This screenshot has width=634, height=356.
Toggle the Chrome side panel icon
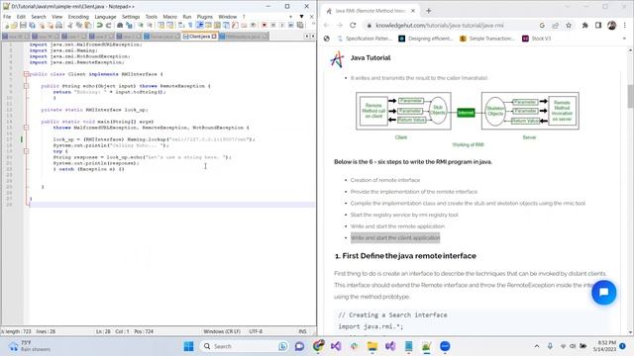pyautogui.click(x=598, y=26)
